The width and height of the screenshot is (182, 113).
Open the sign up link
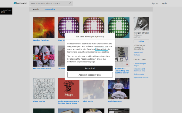pyautogui.click(x=155, y=3)
